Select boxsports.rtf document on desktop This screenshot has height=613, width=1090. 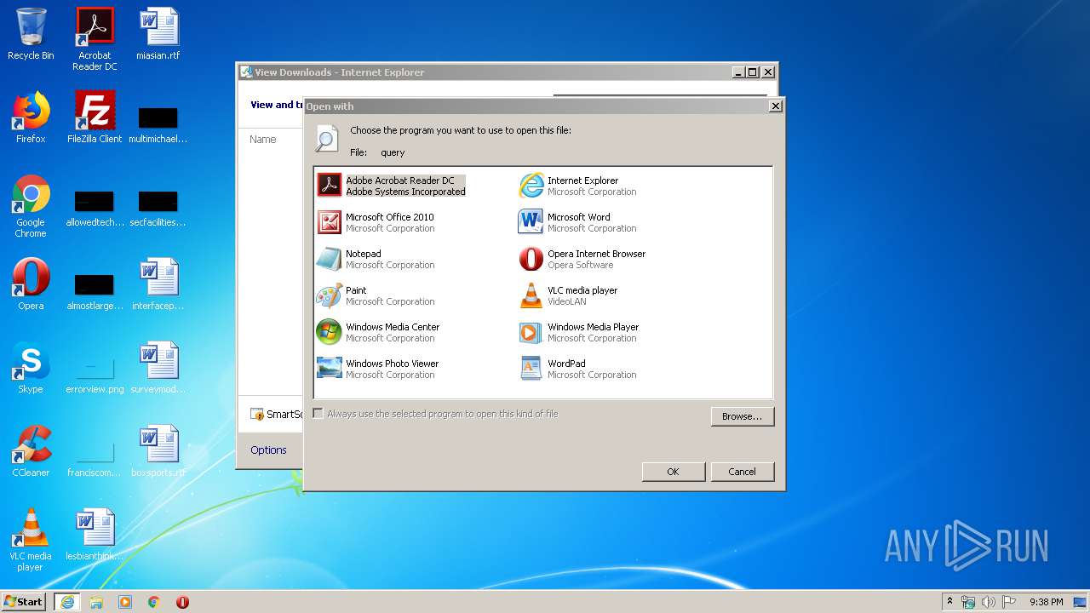point(158,451)
